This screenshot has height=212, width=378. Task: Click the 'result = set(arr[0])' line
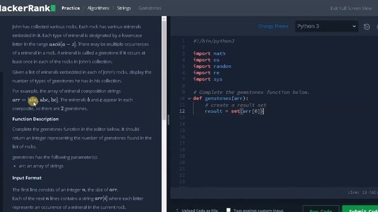click(234, 111)
